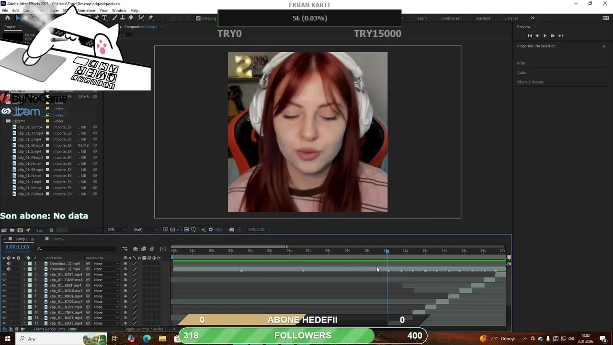Viewport: 613px width, 345px height.
Task: Open the File menu
Action: (x=5, y=11)
